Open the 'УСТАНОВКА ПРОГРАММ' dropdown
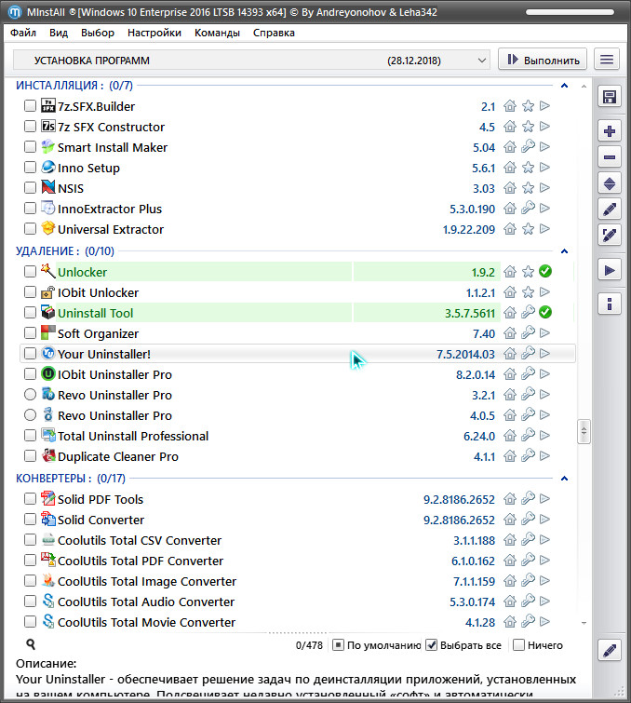Image resolution: width=631 pixels, height=703 pixels. (x=251, y=60)
